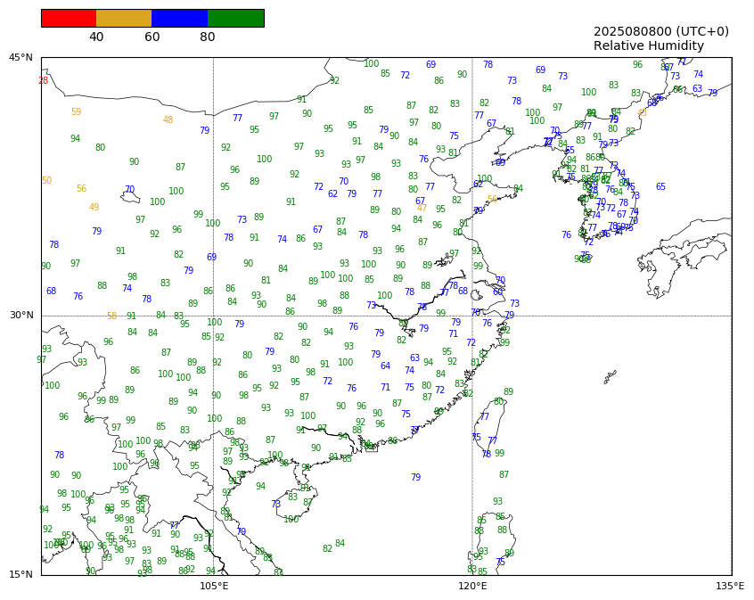Click the orange humidity value 58
Image resolution: width=754 pixels, height=600 pixels.
click(111, 316)
